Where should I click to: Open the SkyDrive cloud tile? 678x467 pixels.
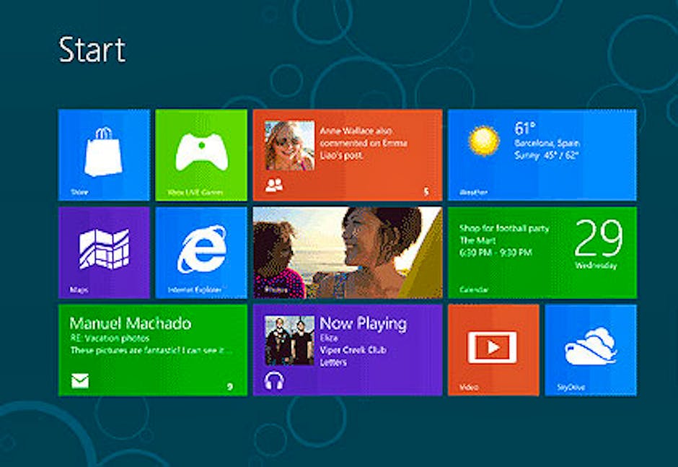pyautogui.click(x=590, y=348)
